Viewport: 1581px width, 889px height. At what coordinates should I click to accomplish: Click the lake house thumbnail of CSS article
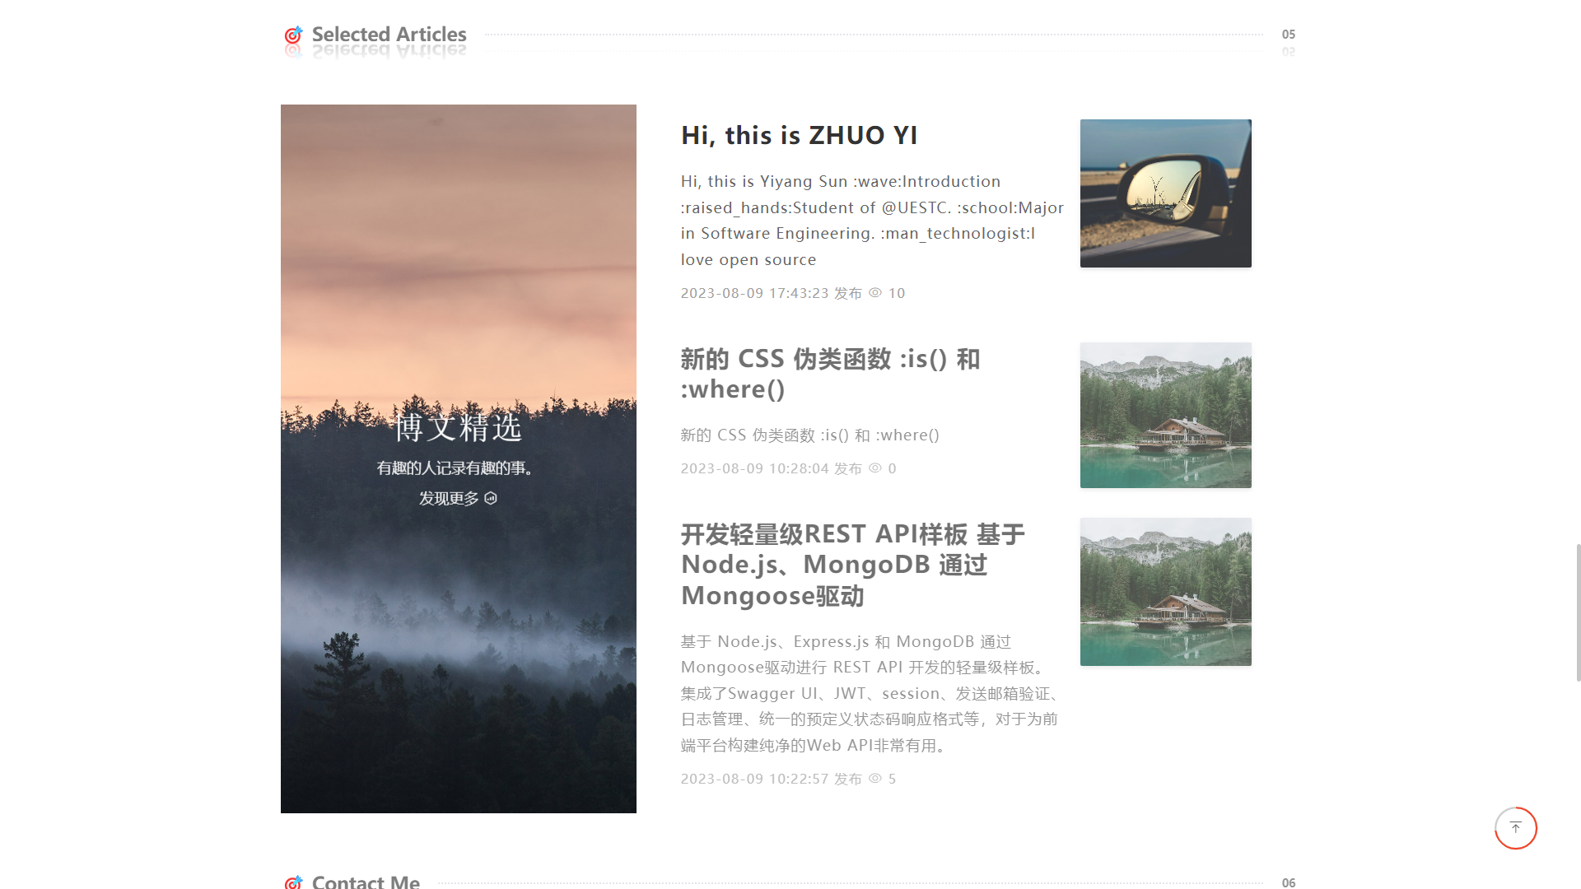1165,416
